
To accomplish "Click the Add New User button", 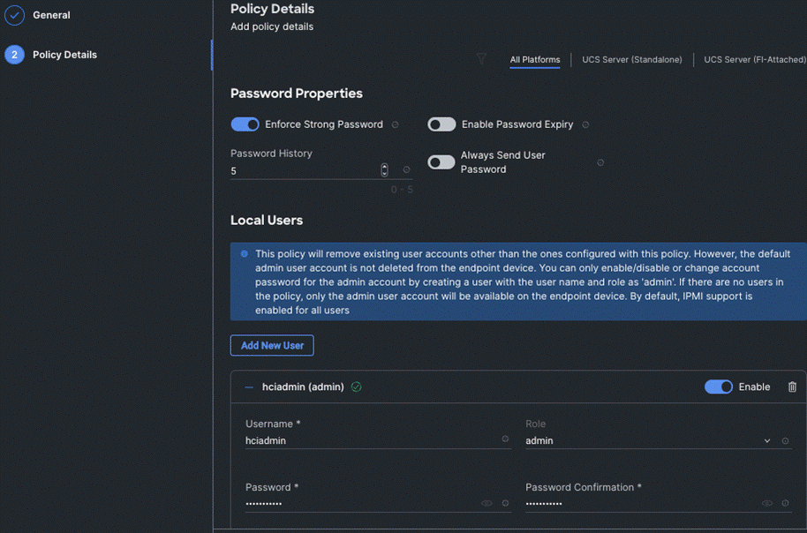I will (271, 345).
